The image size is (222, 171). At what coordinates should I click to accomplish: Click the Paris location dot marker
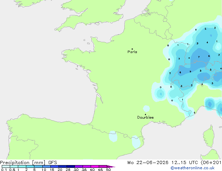coord(132,49)
